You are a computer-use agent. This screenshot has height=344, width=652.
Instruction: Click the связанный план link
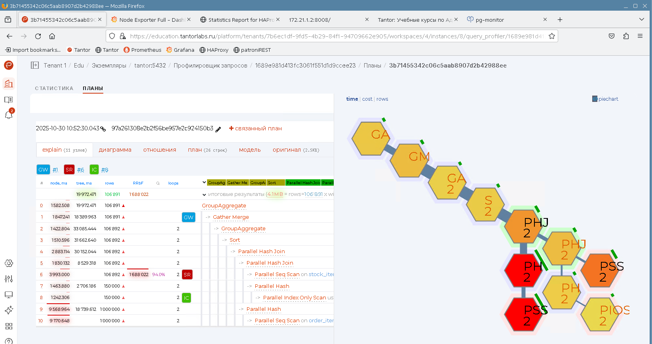pyautogui.click(x=255, y=128)
